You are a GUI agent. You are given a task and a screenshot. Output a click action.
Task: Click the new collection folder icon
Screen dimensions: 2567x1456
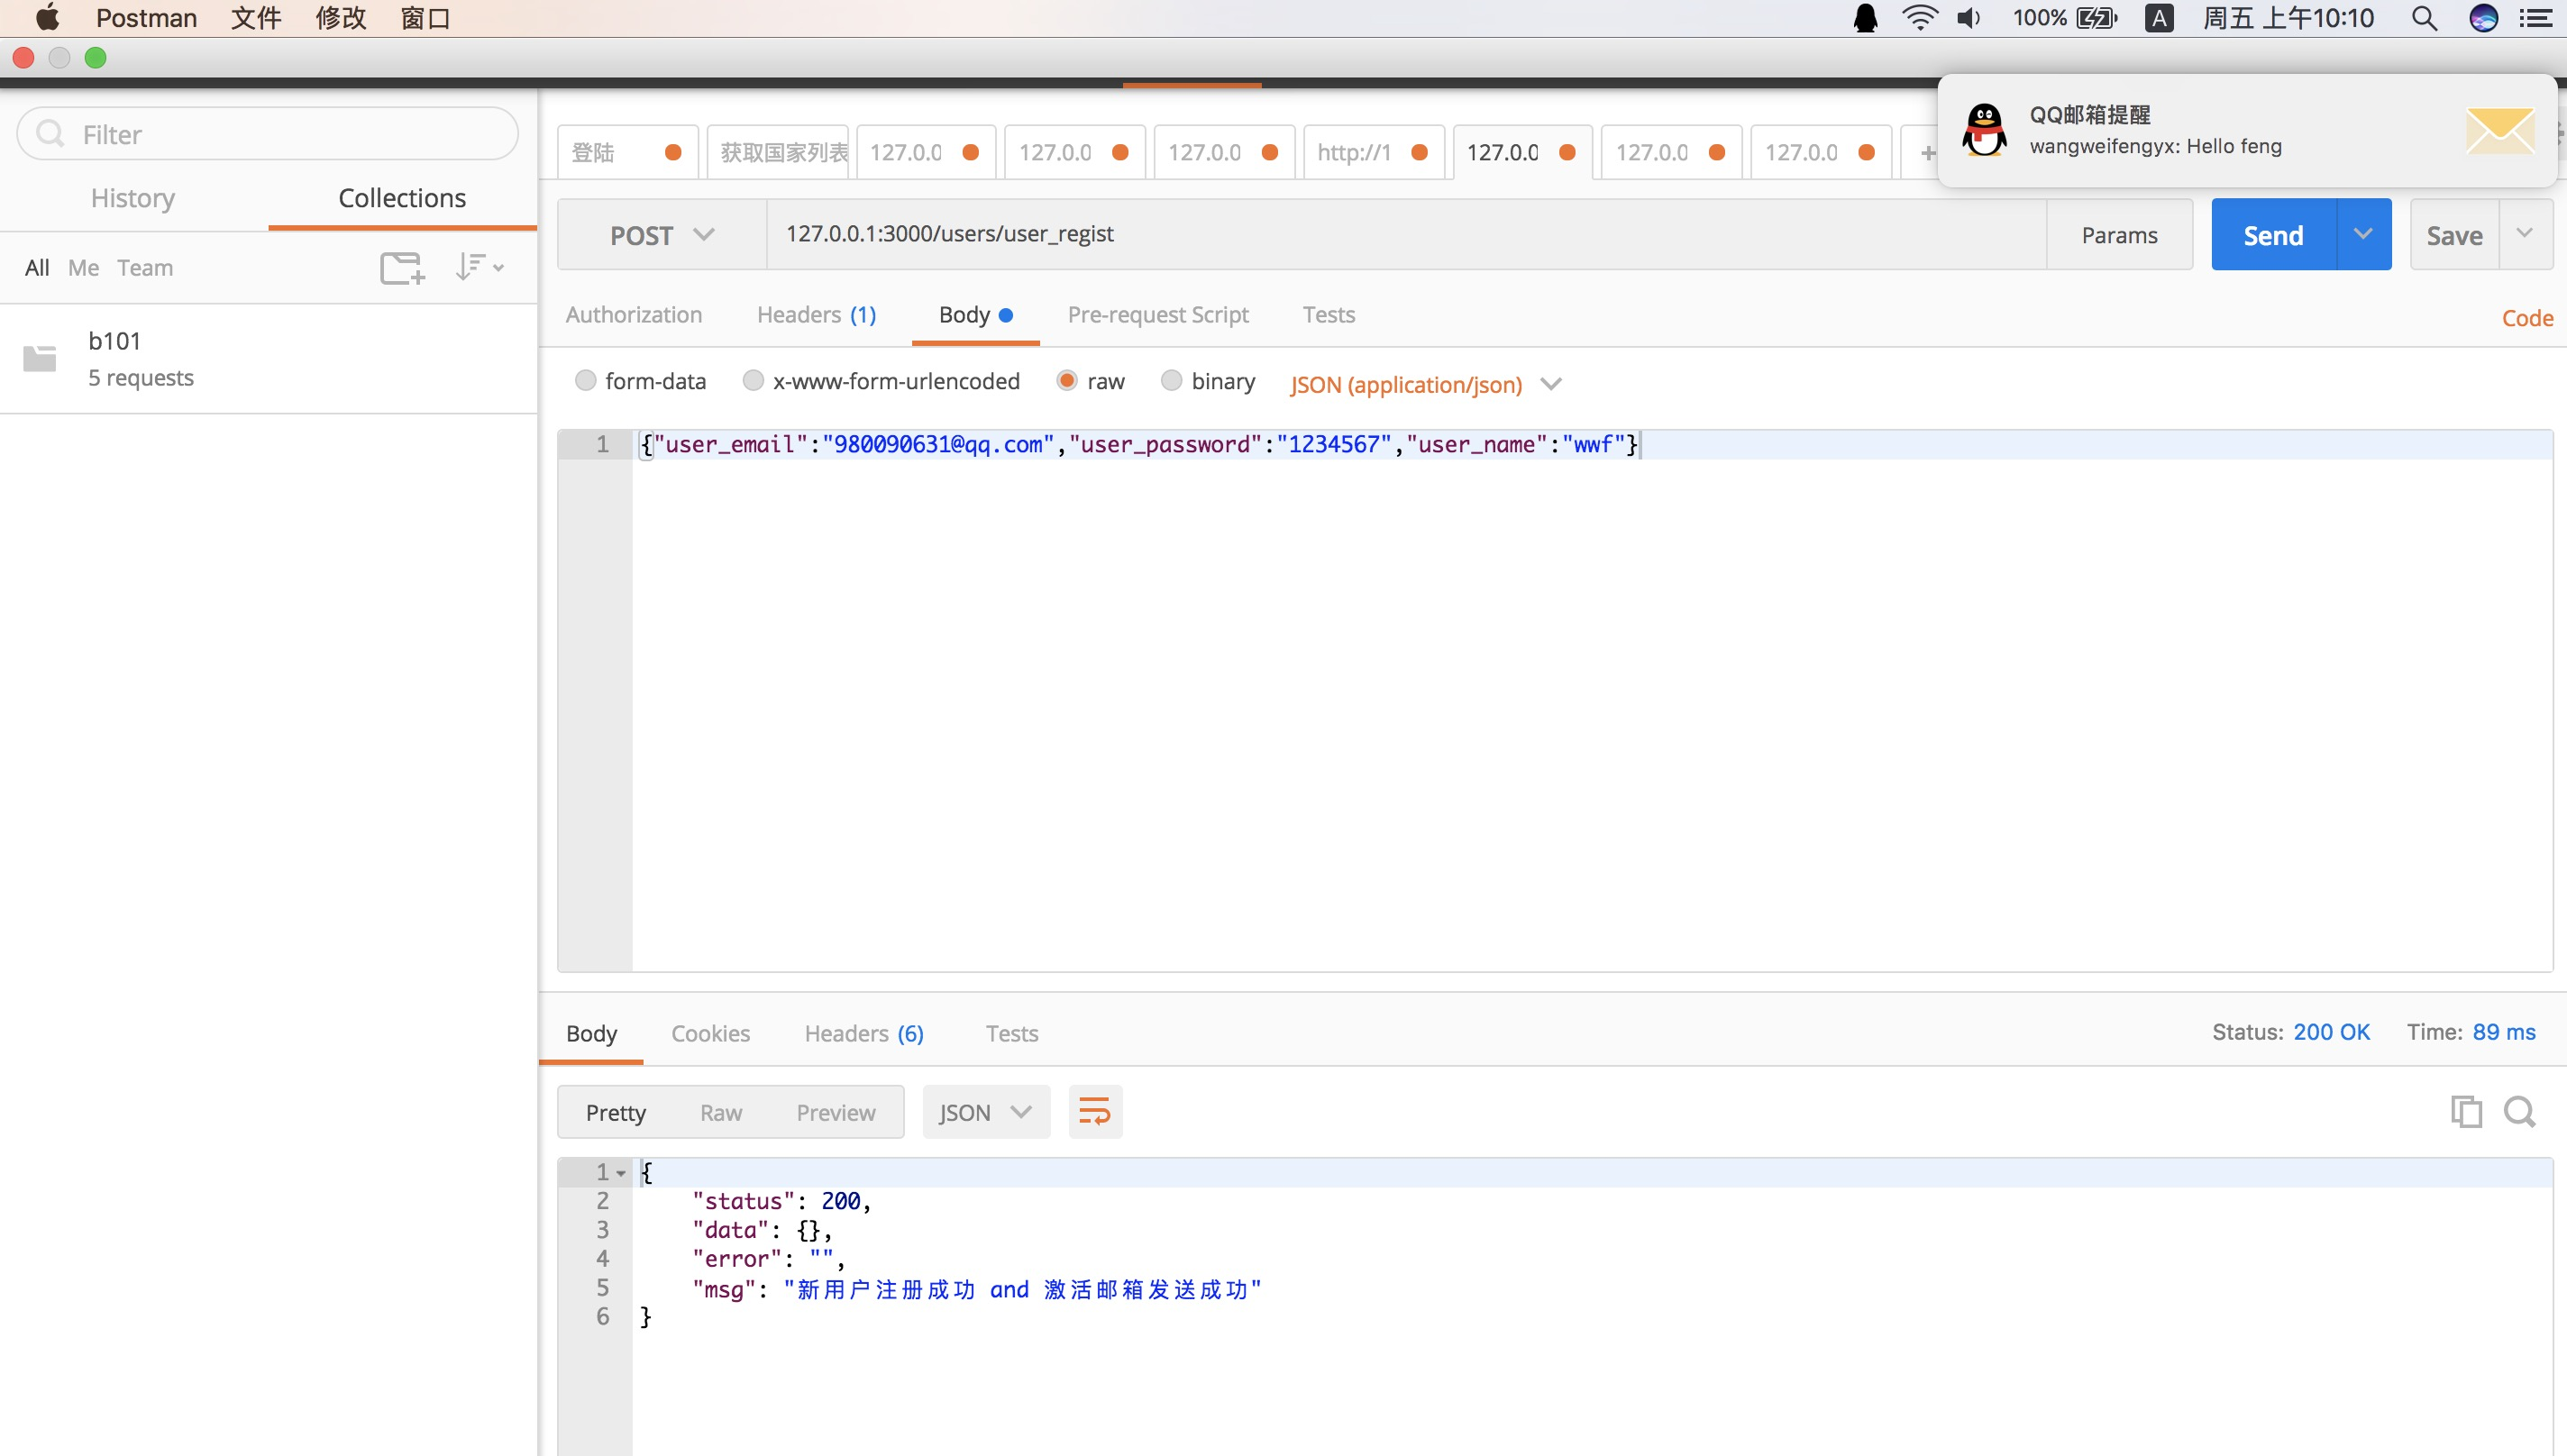click(x=402, y=268)
